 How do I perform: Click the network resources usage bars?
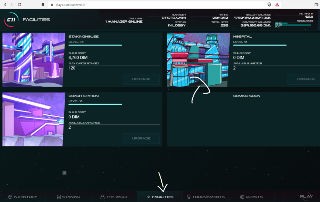coord(293,25)
